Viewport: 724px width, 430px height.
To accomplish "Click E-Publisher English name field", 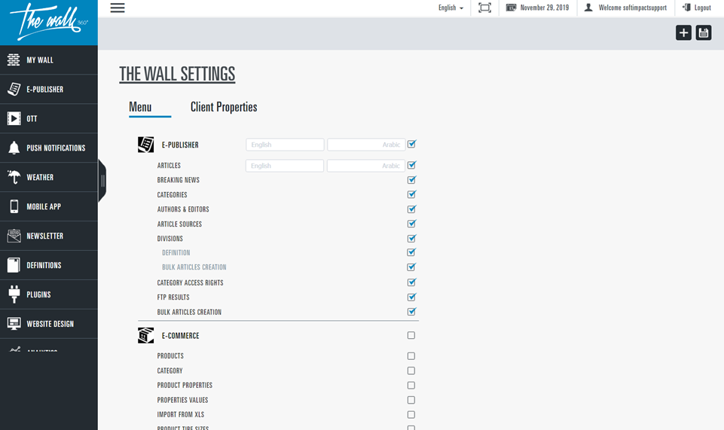I will coord(285,145).
